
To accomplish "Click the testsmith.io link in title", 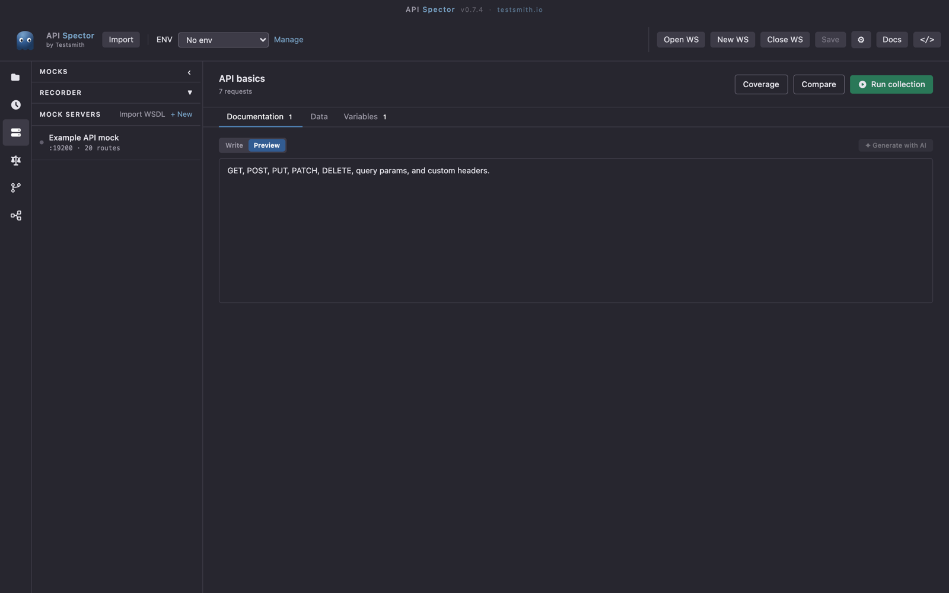I will pos(520,9).
